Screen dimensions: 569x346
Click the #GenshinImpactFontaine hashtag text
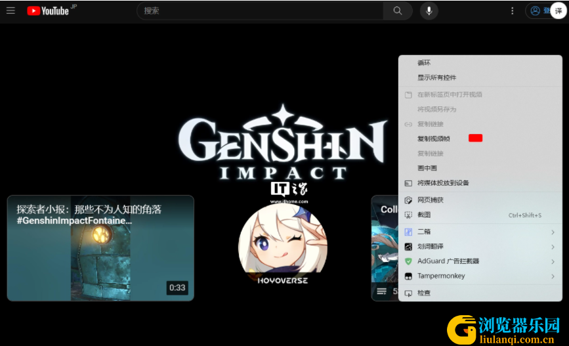pos(74,221)
